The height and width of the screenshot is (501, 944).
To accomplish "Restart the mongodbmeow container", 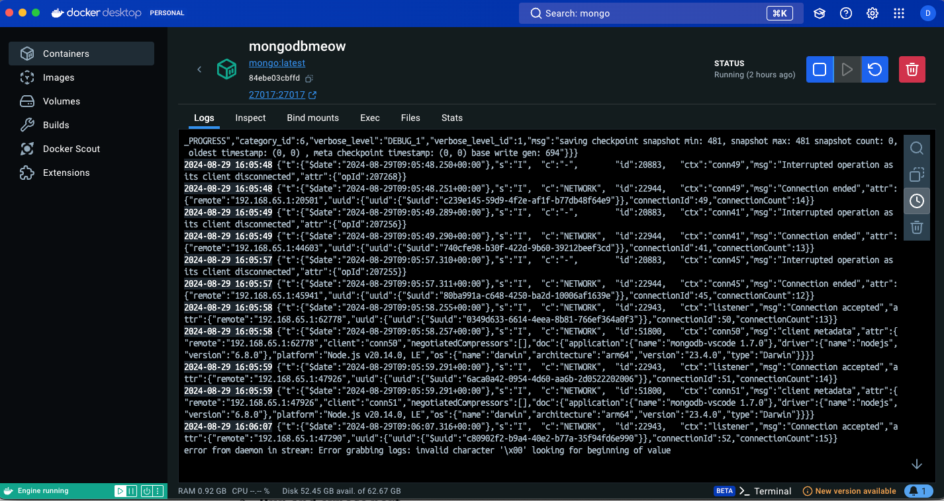I will pyautogui.click(x=874, y=69).
